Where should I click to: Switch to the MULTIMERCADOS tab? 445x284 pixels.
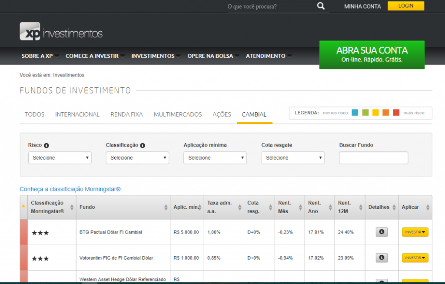coord(178,114)
